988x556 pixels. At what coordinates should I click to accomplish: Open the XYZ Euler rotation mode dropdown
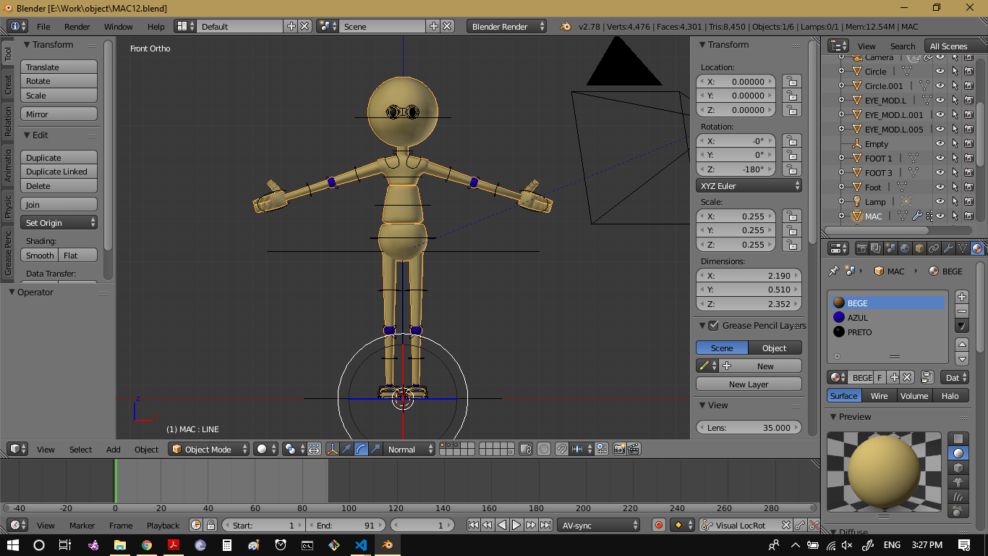coord(749,186)
